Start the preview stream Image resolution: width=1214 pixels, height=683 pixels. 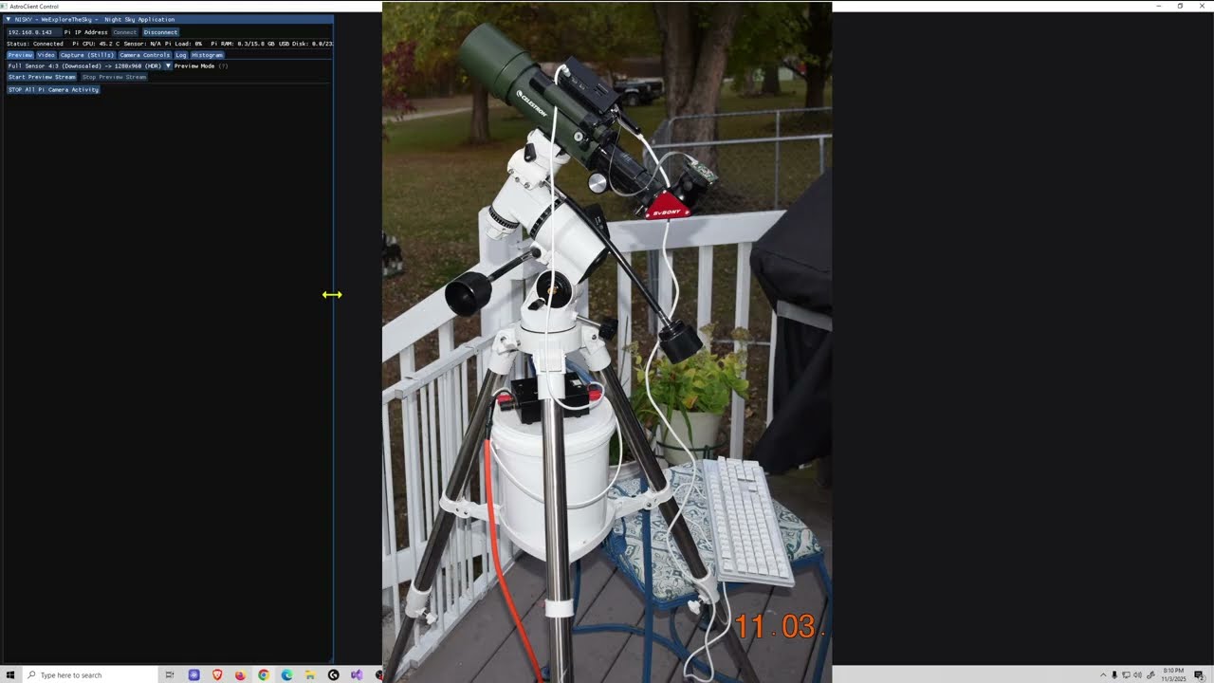[42, 77]
